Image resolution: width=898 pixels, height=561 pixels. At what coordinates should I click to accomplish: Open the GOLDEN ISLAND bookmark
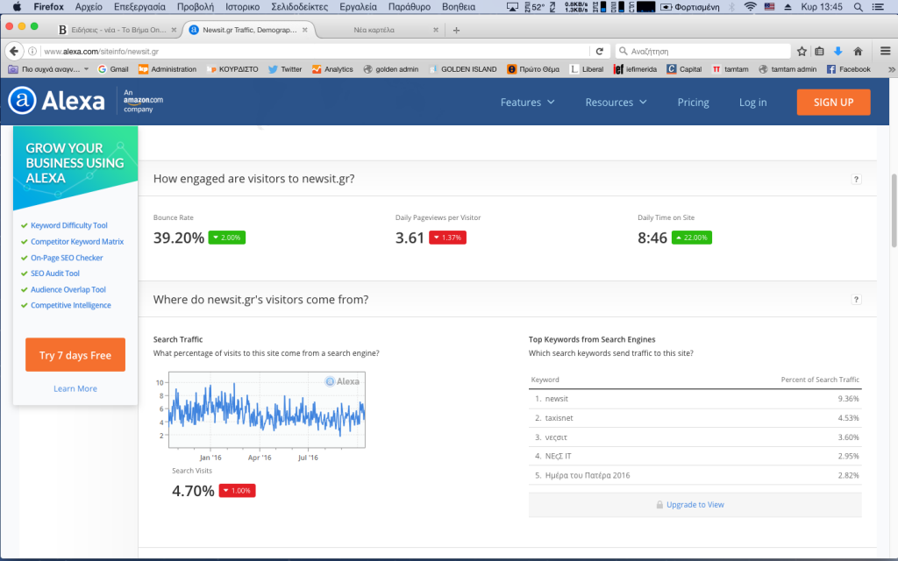[462, 69]
